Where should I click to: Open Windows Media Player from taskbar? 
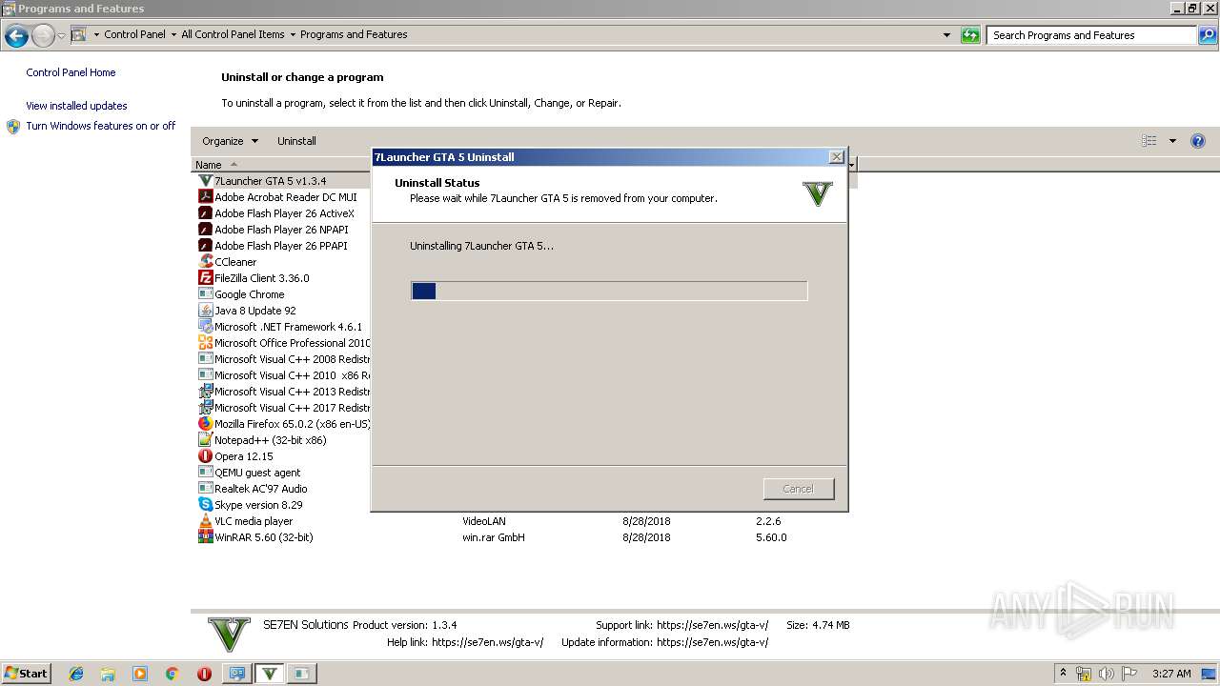pyautogui.click(x=140, y=674)
